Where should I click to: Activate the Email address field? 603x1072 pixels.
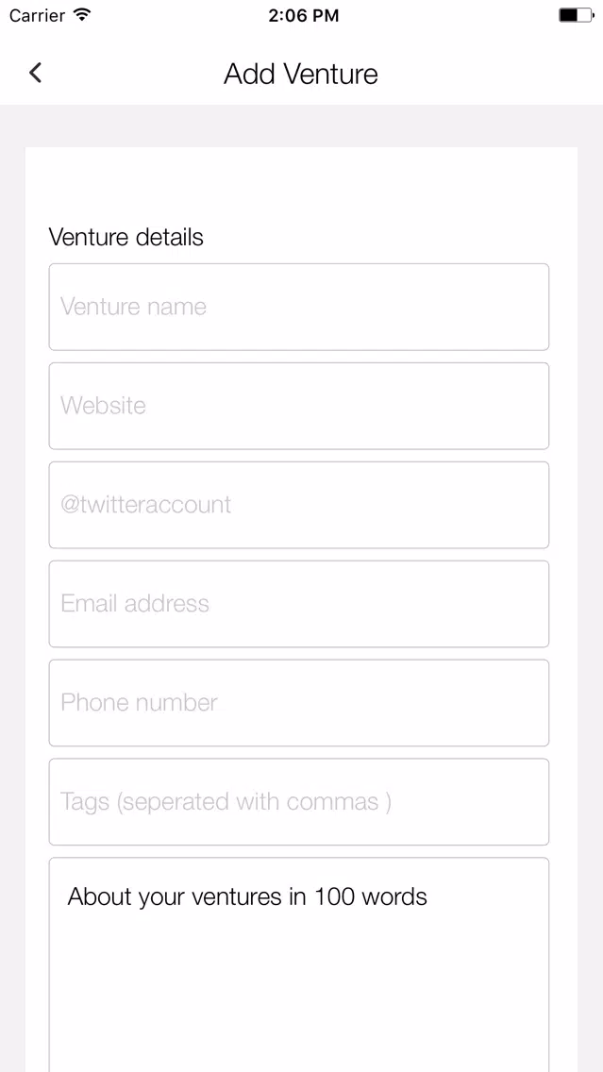(299, 604)
